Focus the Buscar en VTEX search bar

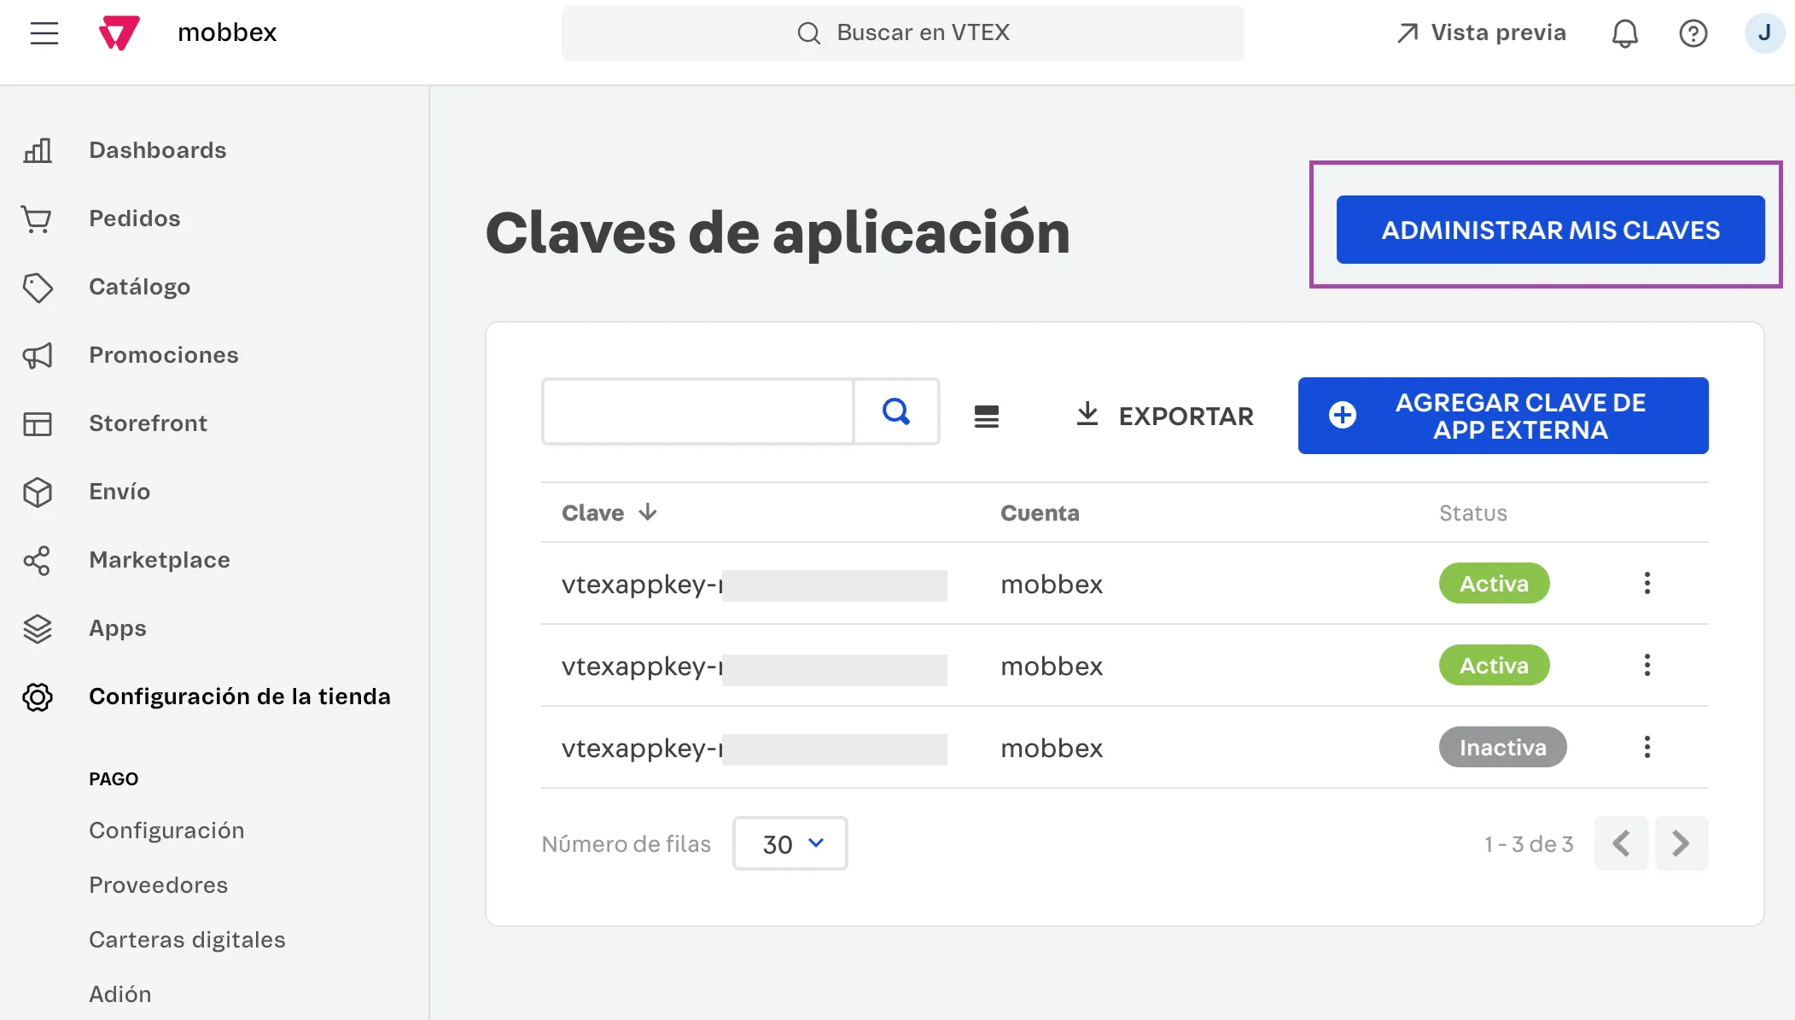tap(902, 33)
